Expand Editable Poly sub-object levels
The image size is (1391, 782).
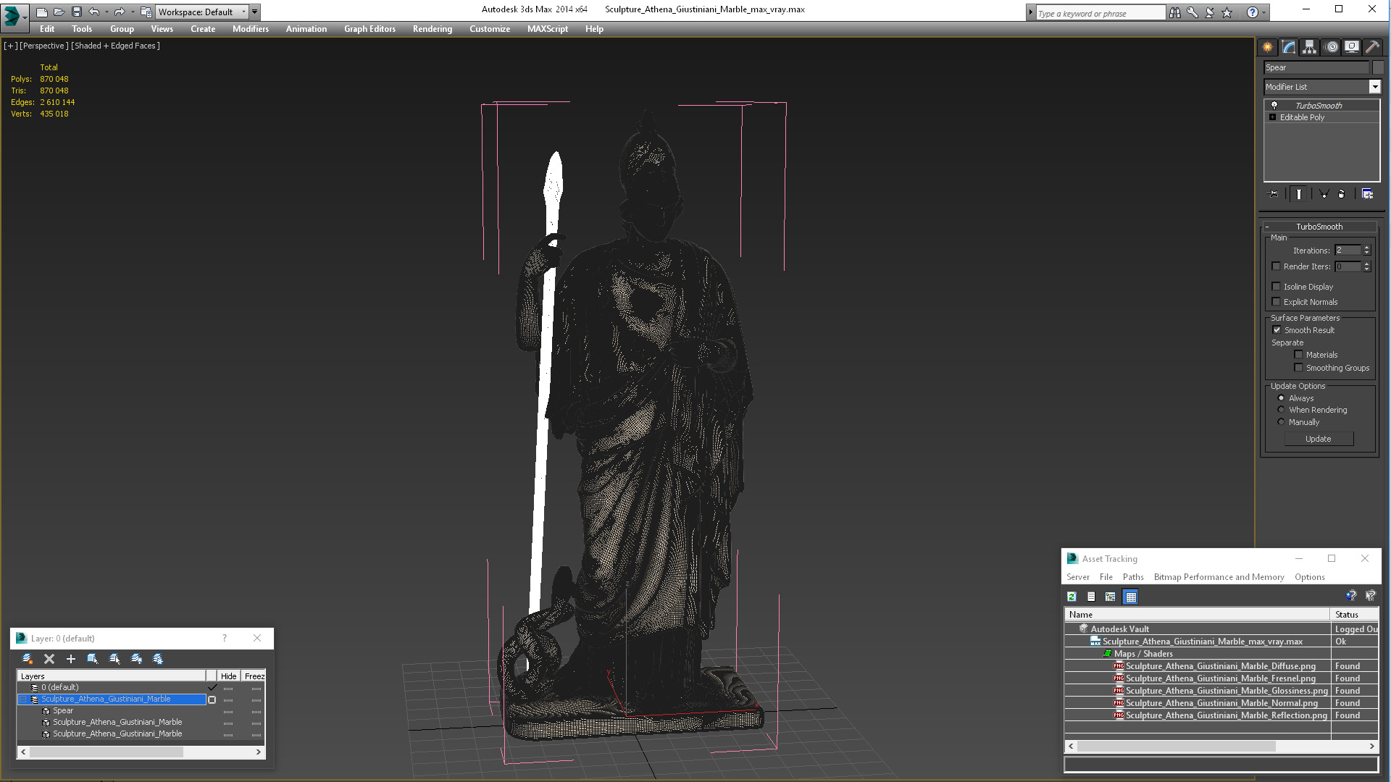pos(1272,117)
